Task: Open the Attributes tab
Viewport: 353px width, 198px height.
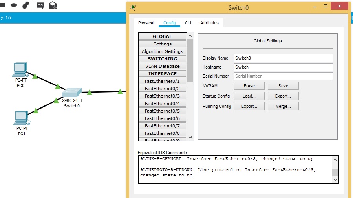Action: (209, 23)
